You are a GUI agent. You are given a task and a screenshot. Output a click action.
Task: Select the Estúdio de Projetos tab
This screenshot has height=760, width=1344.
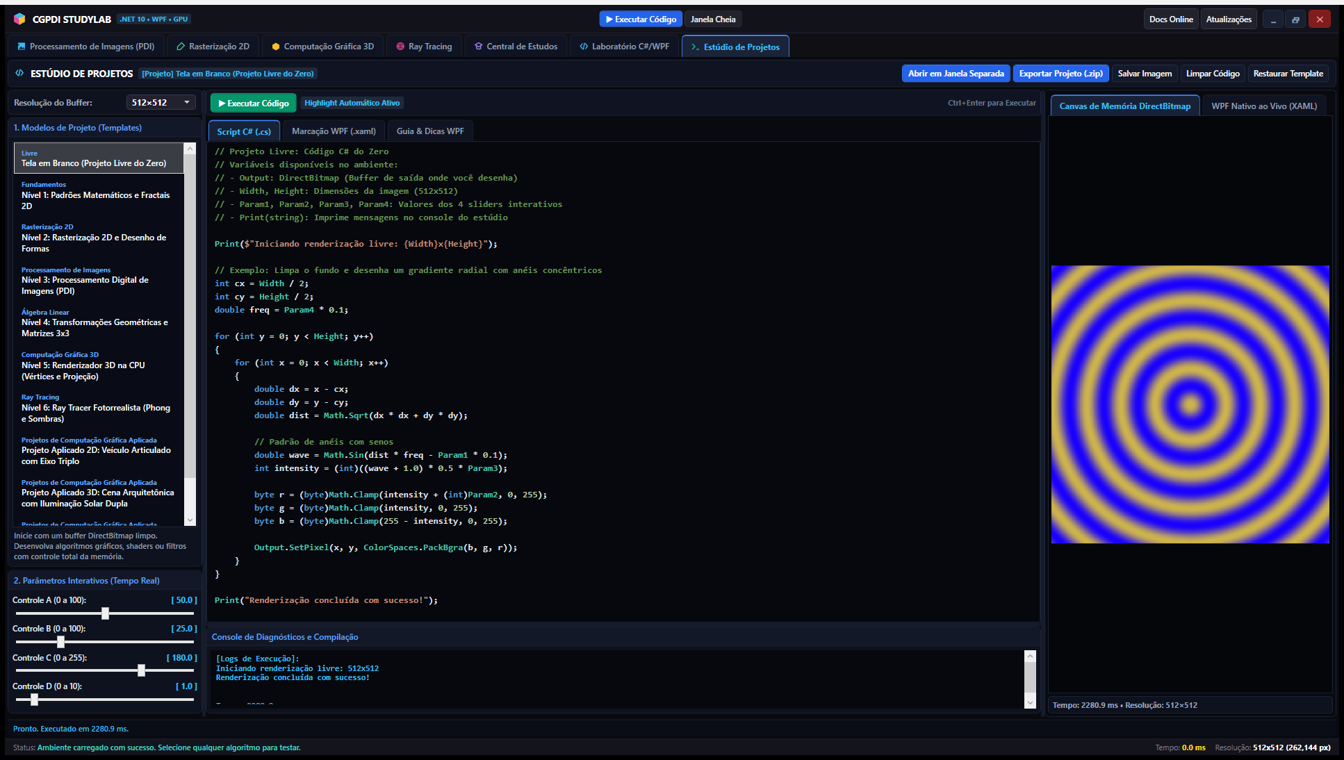(735, 47)
